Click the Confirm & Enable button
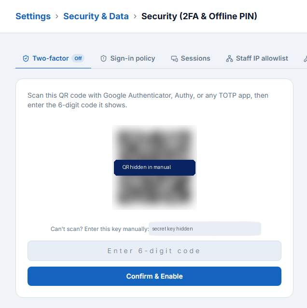The image size is (307, 308). coord(154,276)
